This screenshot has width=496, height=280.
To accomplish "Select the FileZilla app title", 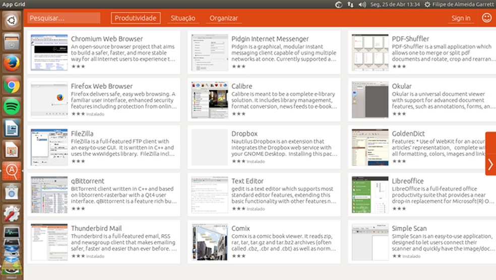I will [x=82, y=134].
